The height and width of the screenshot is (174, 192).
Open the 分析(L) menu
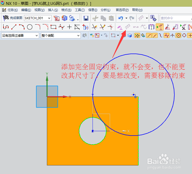[x=105, y=10]
